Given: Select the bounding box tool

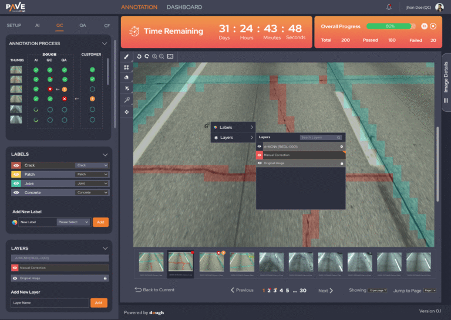Looking at the screenshot, I should click(x=126, y=67).
